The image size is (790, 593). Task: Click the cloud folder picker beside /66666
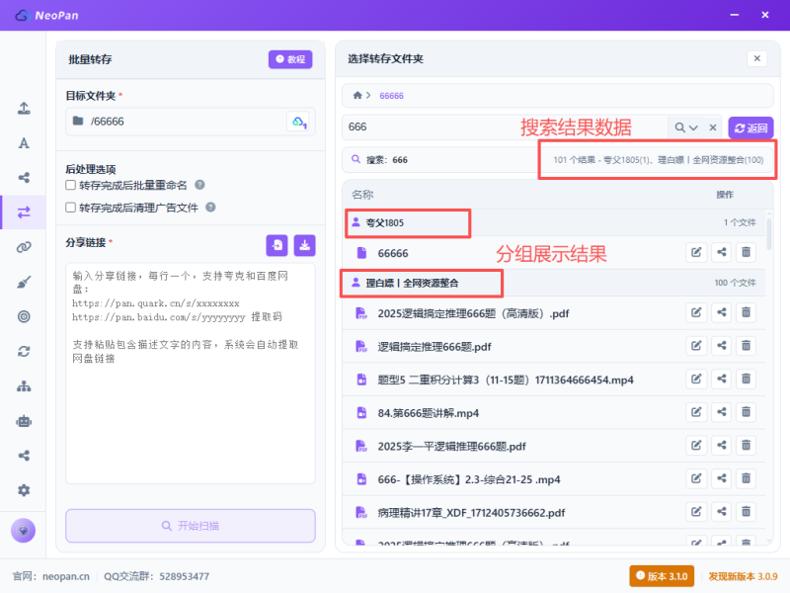(297, 122)
